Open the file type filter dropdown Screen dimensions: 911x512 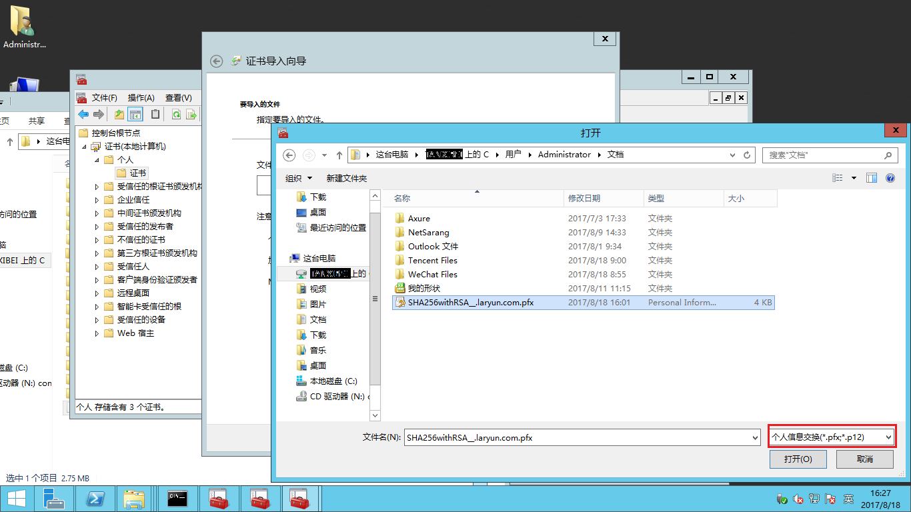point(832,437)
